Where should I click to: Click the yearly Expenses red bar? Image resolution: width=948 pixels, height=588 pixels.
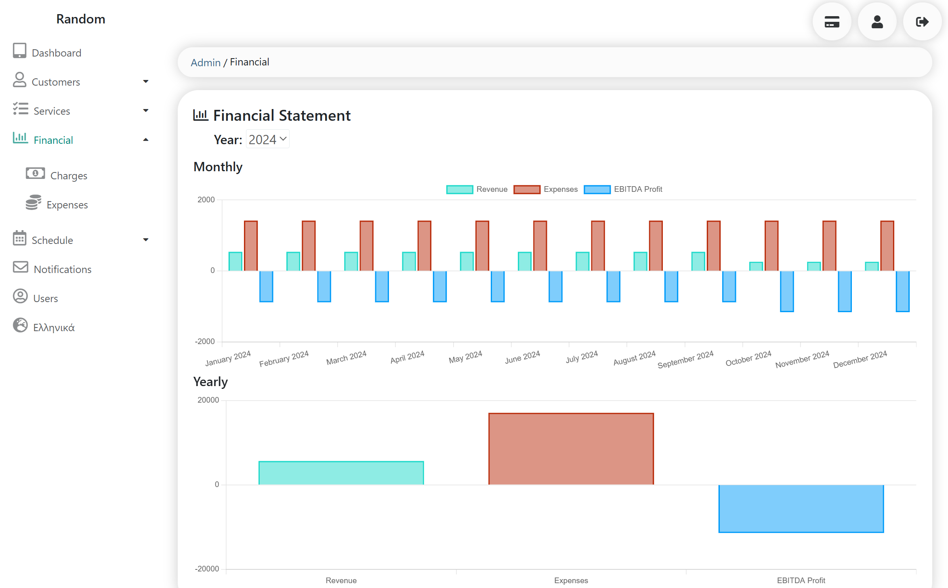pos(571,448)
